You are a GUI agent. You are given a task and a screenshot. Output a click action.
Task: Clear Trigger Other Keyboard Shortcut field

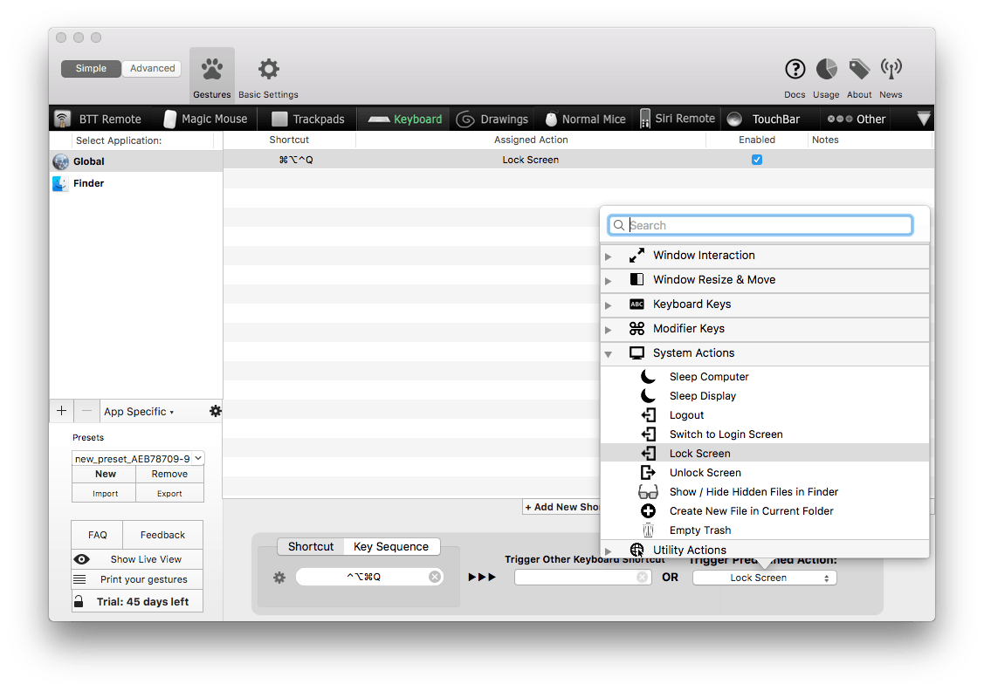click(642, 577)
